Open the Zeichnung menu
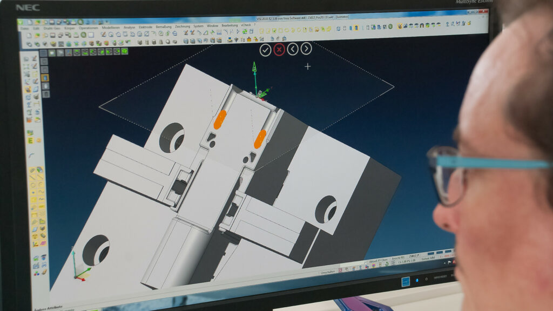The width and height of the screenshot is (553, 311). (x=183, y=26)
